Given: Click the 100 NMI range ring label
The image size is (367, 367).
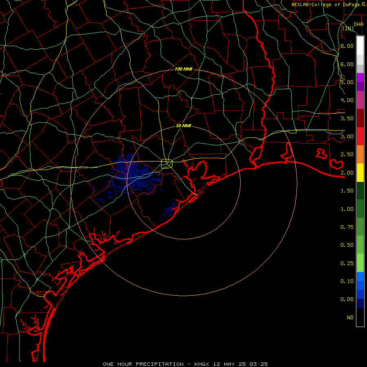Looking at the screenshot, I should point(183,69).
